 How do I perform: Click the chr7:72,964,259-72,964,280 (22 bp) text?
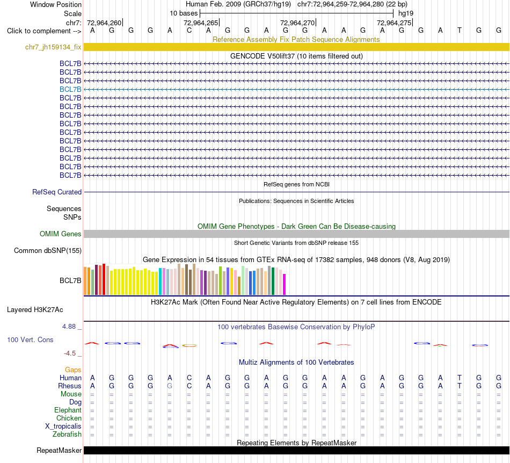point(352,4)
